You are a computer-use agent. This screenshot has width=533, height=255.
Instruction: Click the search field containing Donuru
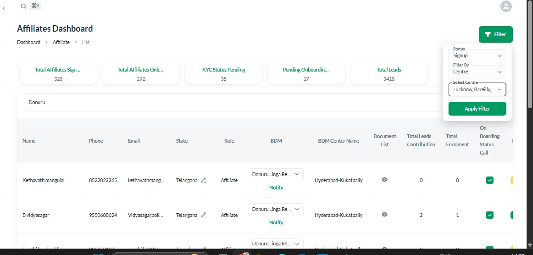pyautogui.click(x=229, y=102)
